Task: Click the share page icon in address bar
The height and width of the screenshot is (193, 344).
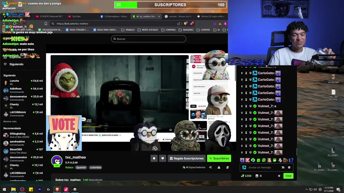Action: pyautogui.click(x=179, y=24)
